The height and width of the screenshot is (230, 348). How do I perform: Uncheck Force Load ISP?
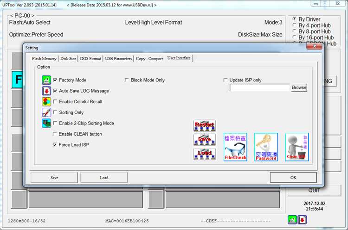tap(55, 144)
